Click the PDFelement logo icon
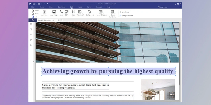The width and height of the screenshot is (211, 105). pos(30,4)
